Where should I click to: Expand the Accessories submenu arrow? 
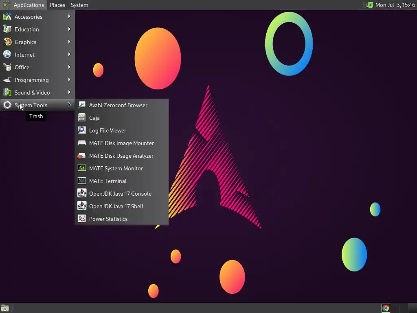pyautogui.click(x=69, y=16)
